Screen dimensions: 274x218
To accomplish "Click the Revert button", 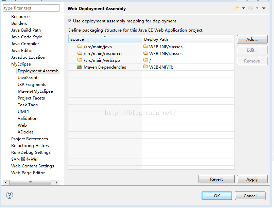I will 216,179.
